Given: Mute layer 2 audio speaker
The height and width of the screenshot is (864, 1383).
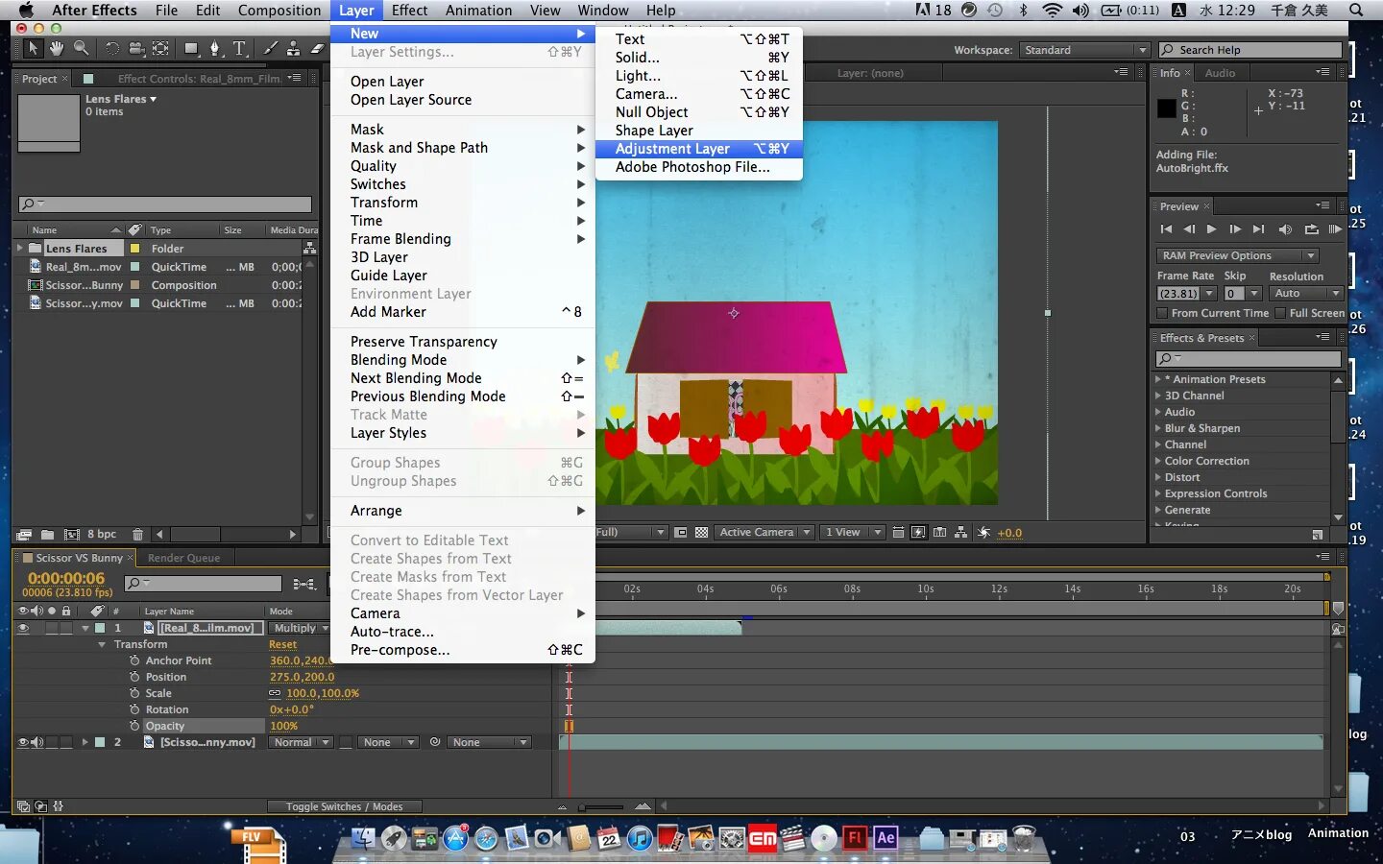Looking at the screenshot, I should (x=37, y=742).
